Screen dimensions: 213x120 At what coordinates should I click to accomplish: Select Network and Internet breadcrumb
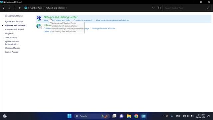click(55, 8)
